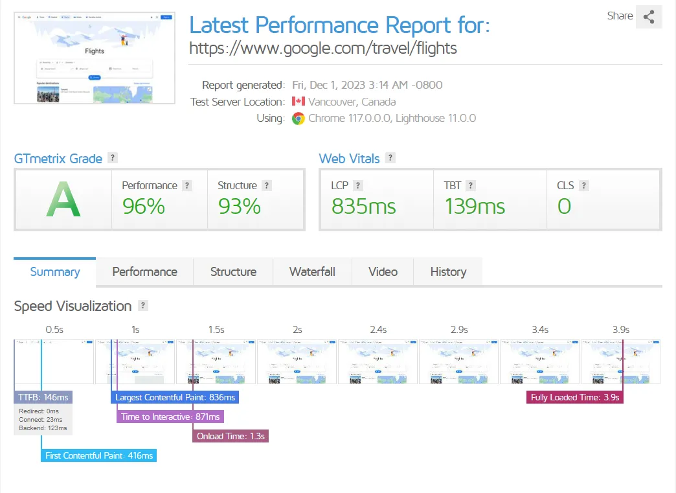Select the 3.4s filmstrip frame

tap(540, 362)
